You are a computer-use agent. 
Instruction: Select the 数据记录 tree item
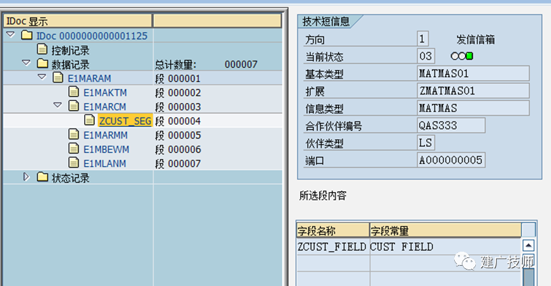(70, 64)
